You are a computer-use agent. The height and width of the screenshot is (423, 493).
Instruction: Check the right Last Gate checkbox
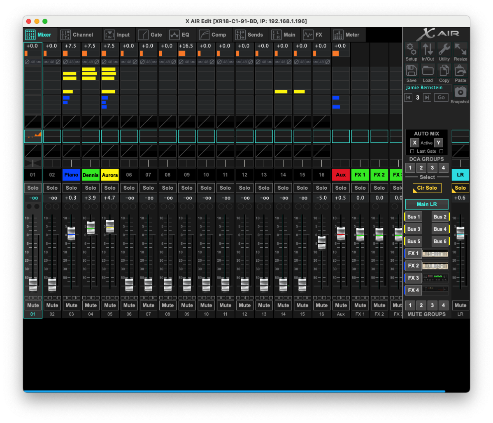(441, 151)
